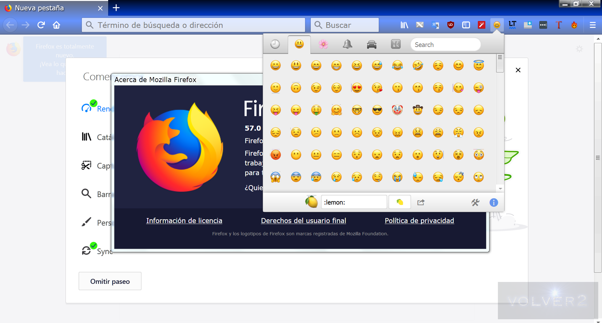Click the lemon emoji copy box
Screen dimensions: 602x323
(x=400, y=202)
